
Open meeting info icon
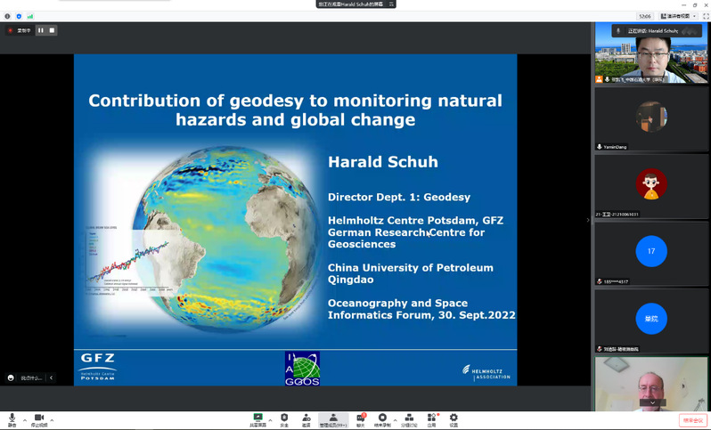(8, 16)
